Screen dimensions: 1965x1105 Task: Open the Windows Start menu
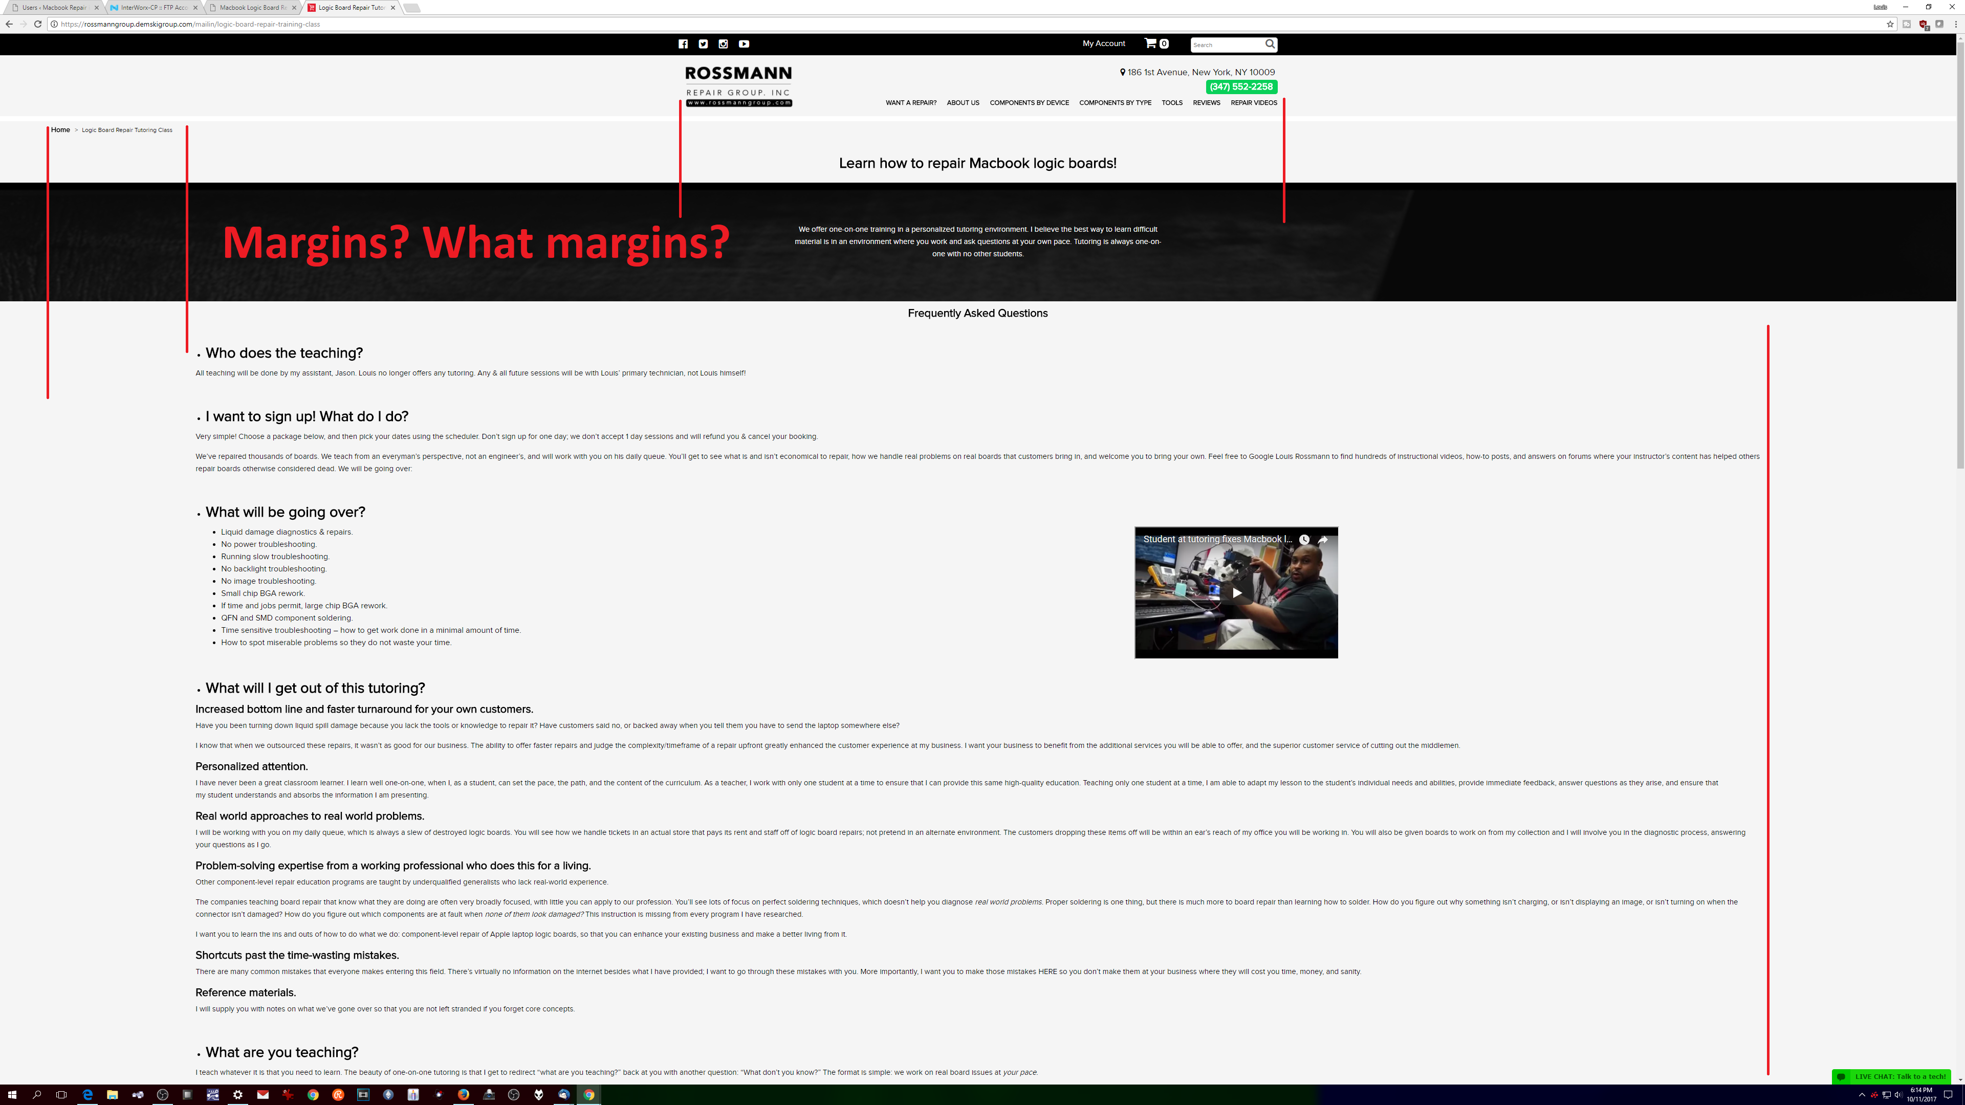pyautogui.click(x=11, y=1094)
